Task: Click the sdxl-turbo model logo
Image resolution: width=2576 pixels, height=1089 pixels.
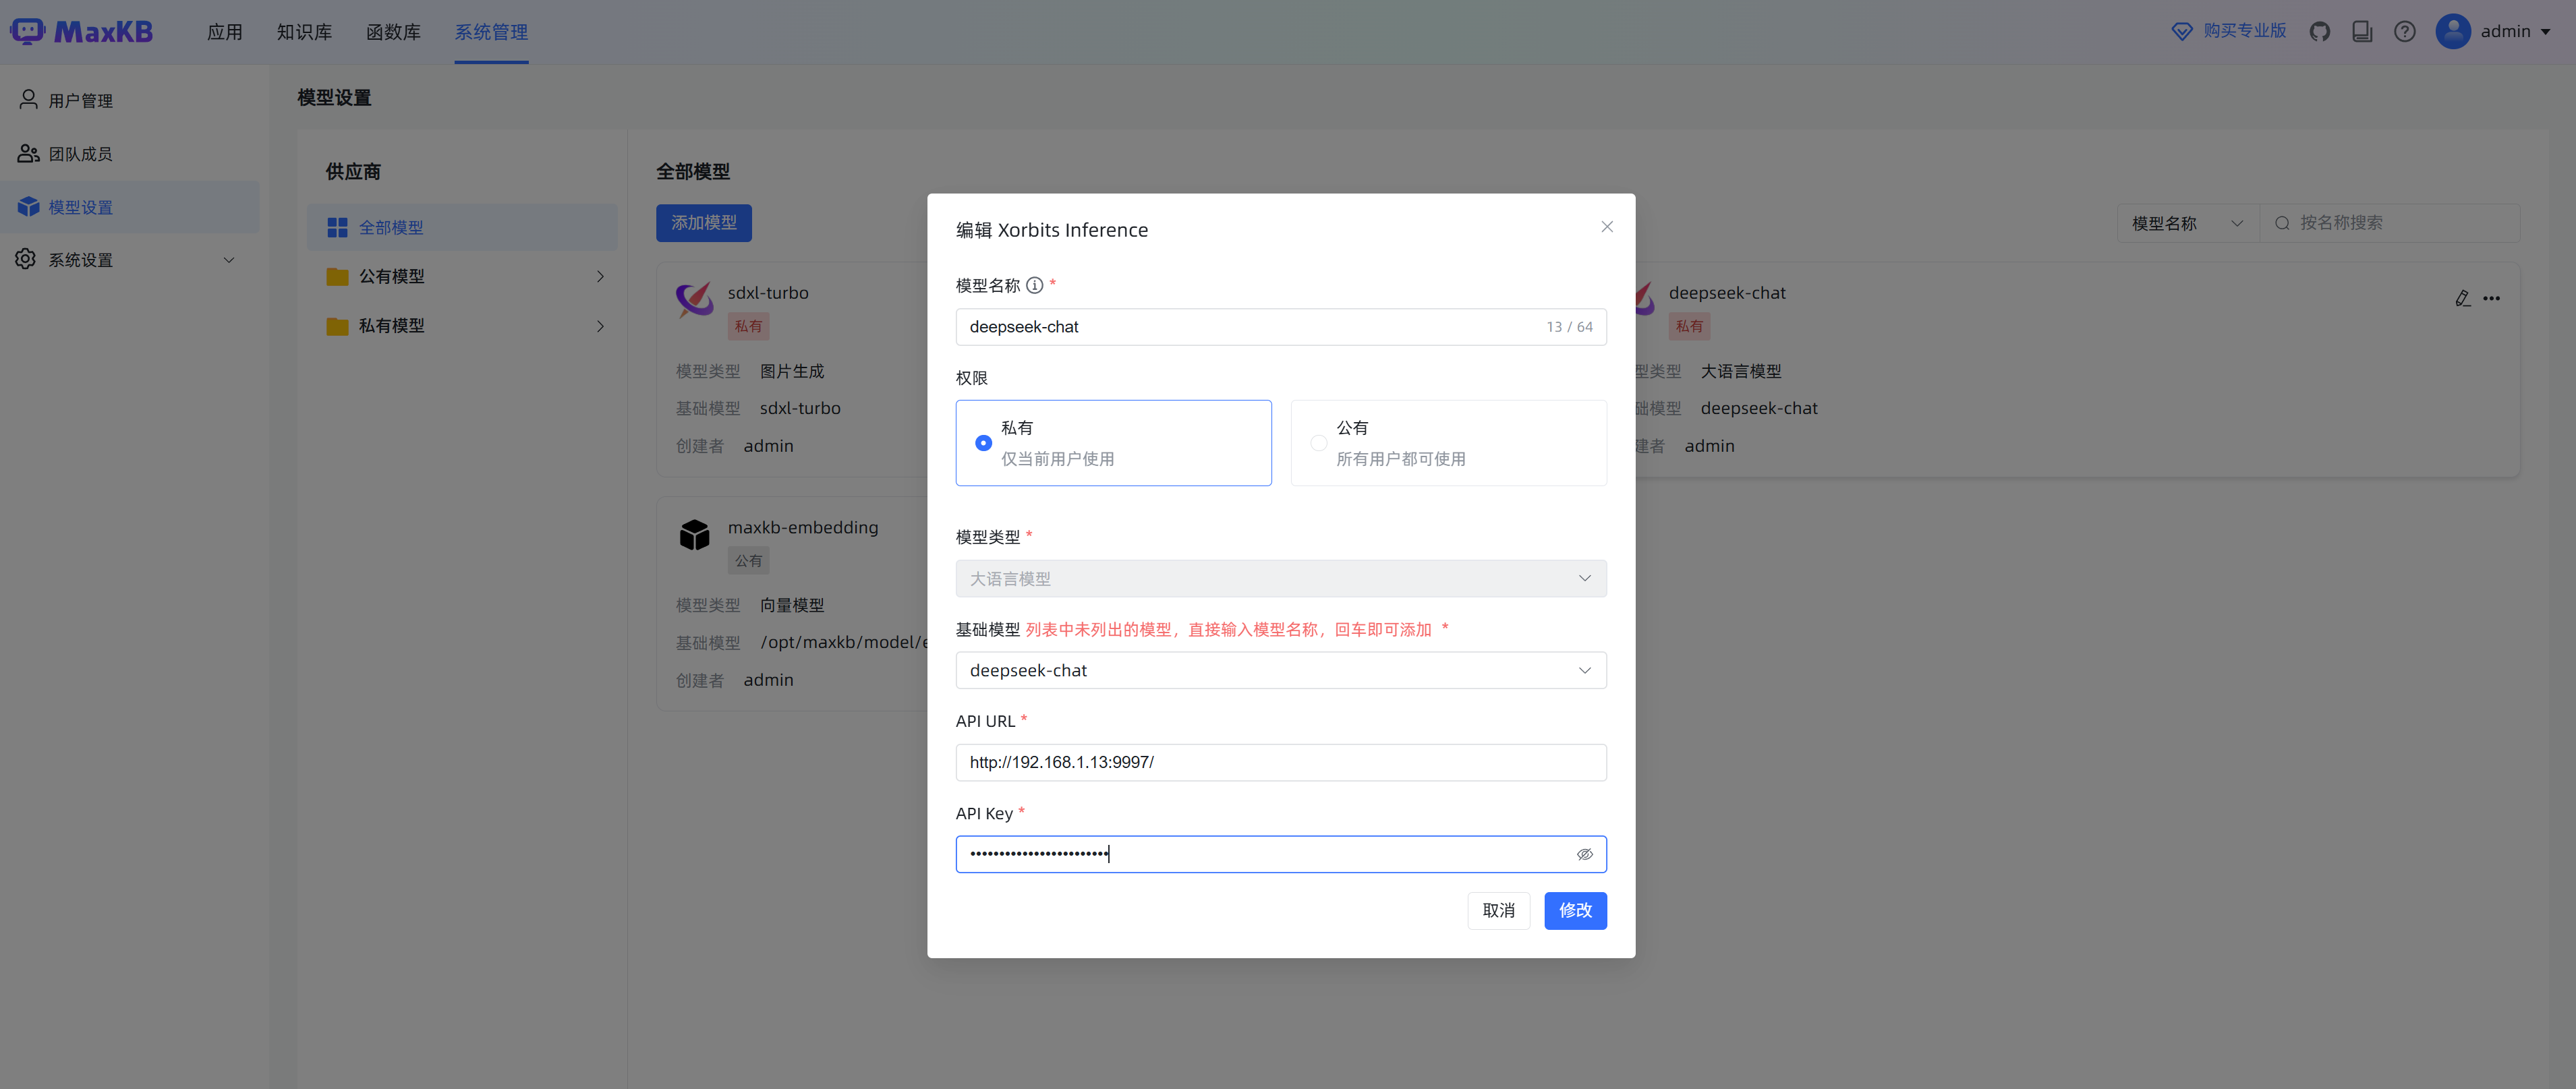Action: [694, 299]
